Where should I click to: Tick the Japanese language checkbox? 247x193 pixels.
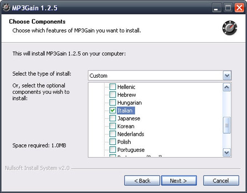click(x=113, y=118)
